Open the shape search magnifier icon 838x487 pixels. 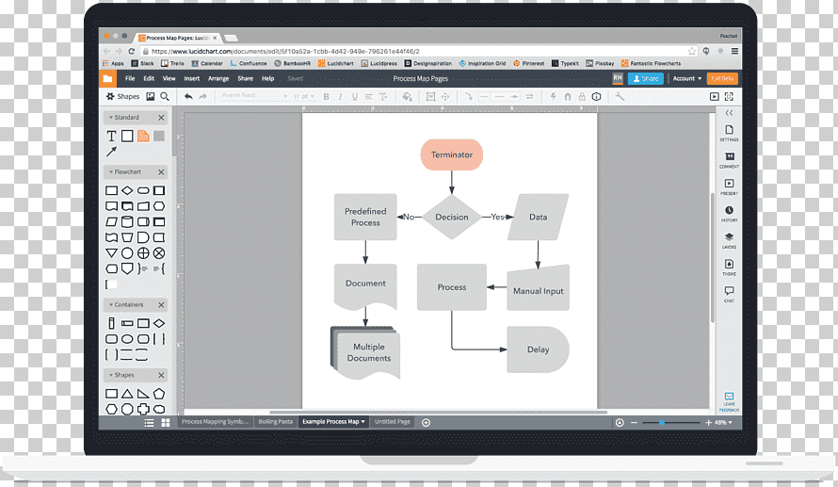click(x=165, y=96)
